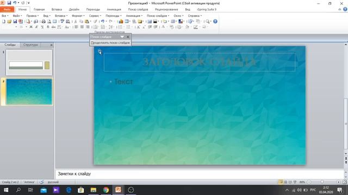Viewport: 348px width, 195px height.
Task: Open the Сервис dropdown menu
Action: (95, 16)
